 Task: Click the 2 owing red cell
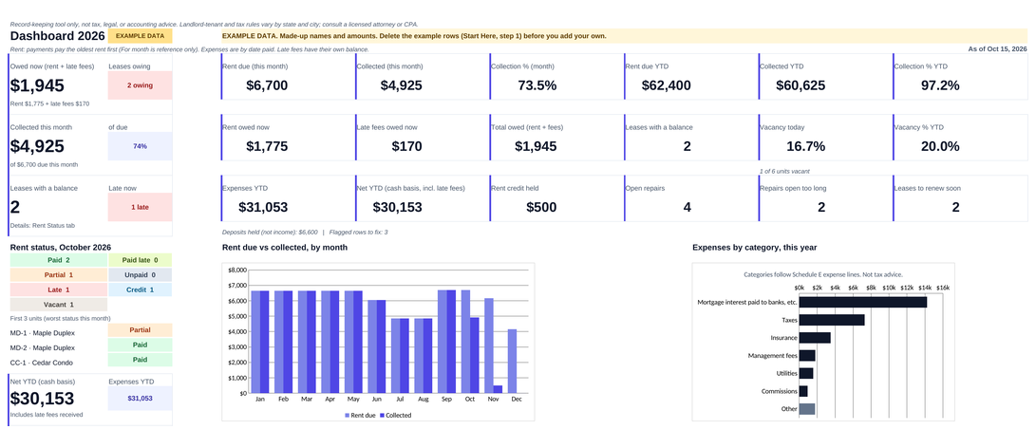[x=141, y=85]
